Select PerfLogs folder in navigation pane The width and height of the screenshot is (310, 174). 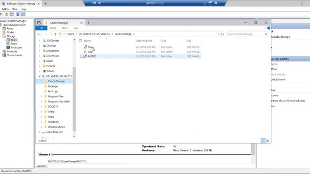pyautogui.click(x=53, y=91)
